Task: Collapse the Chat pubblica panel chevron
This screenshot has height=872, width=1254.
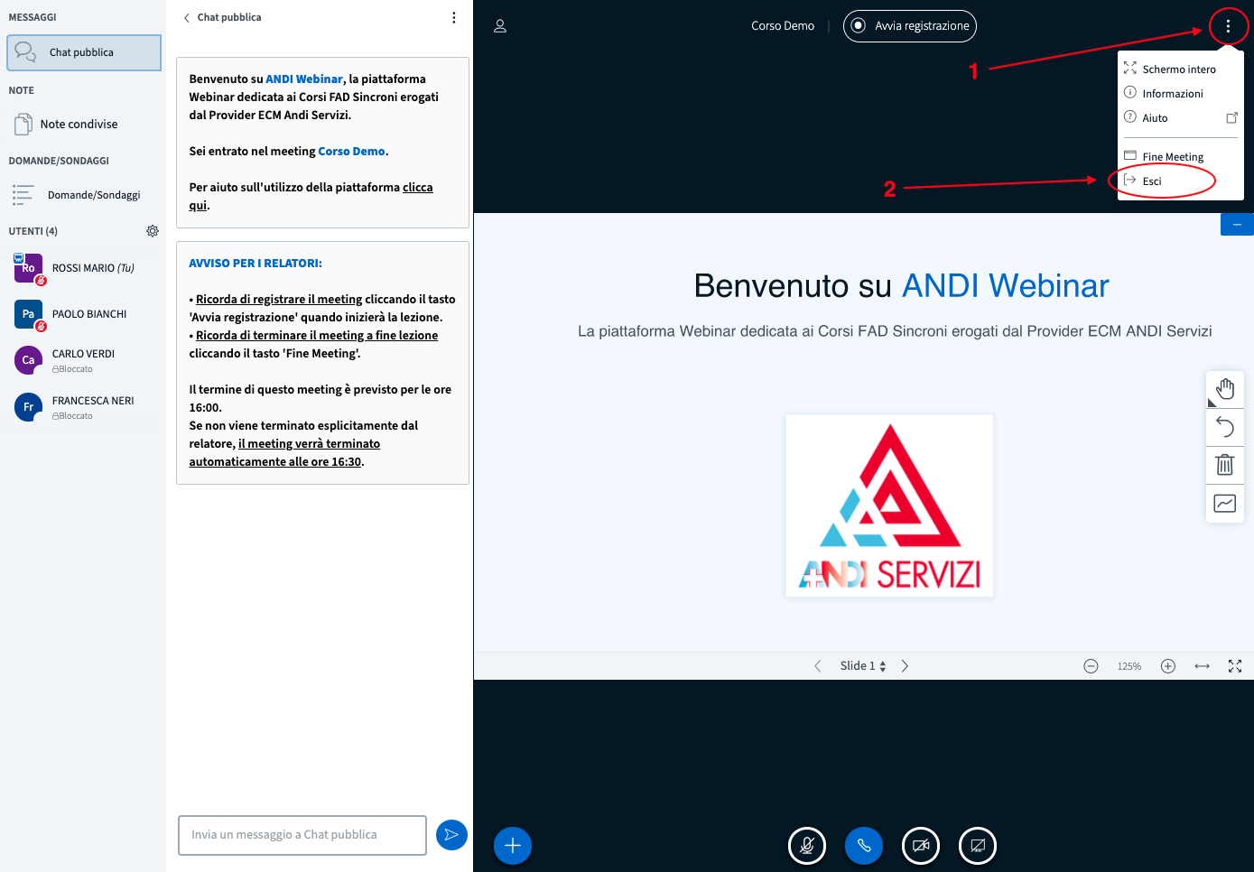Action: click(x=187, y=18)
